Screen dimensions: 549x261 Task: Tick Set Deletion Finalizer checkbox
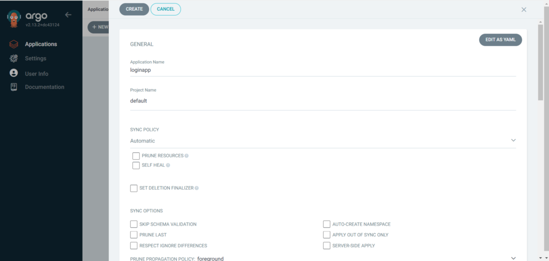tap(133, 188)
